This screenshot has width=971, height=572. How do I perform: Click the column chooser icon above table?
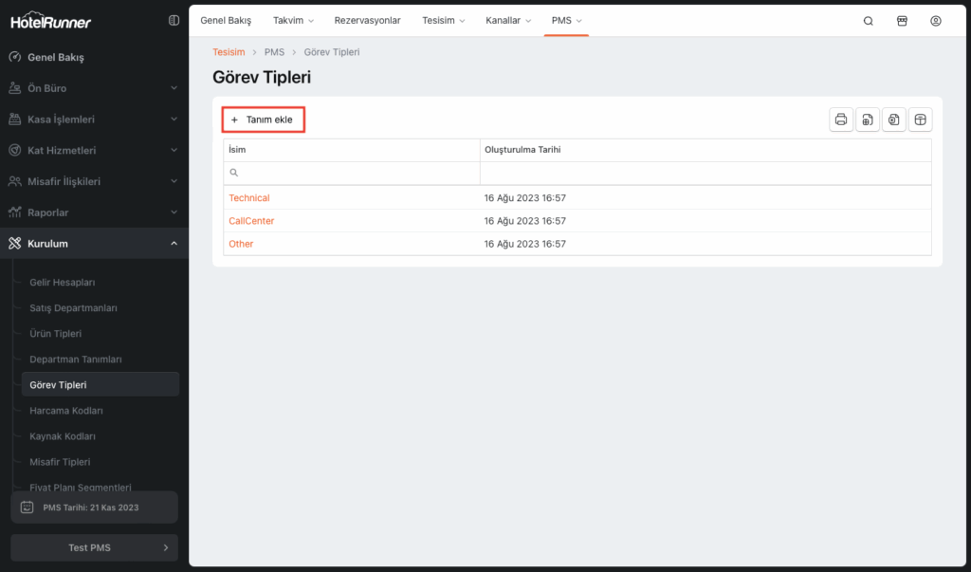pos(920,120)
